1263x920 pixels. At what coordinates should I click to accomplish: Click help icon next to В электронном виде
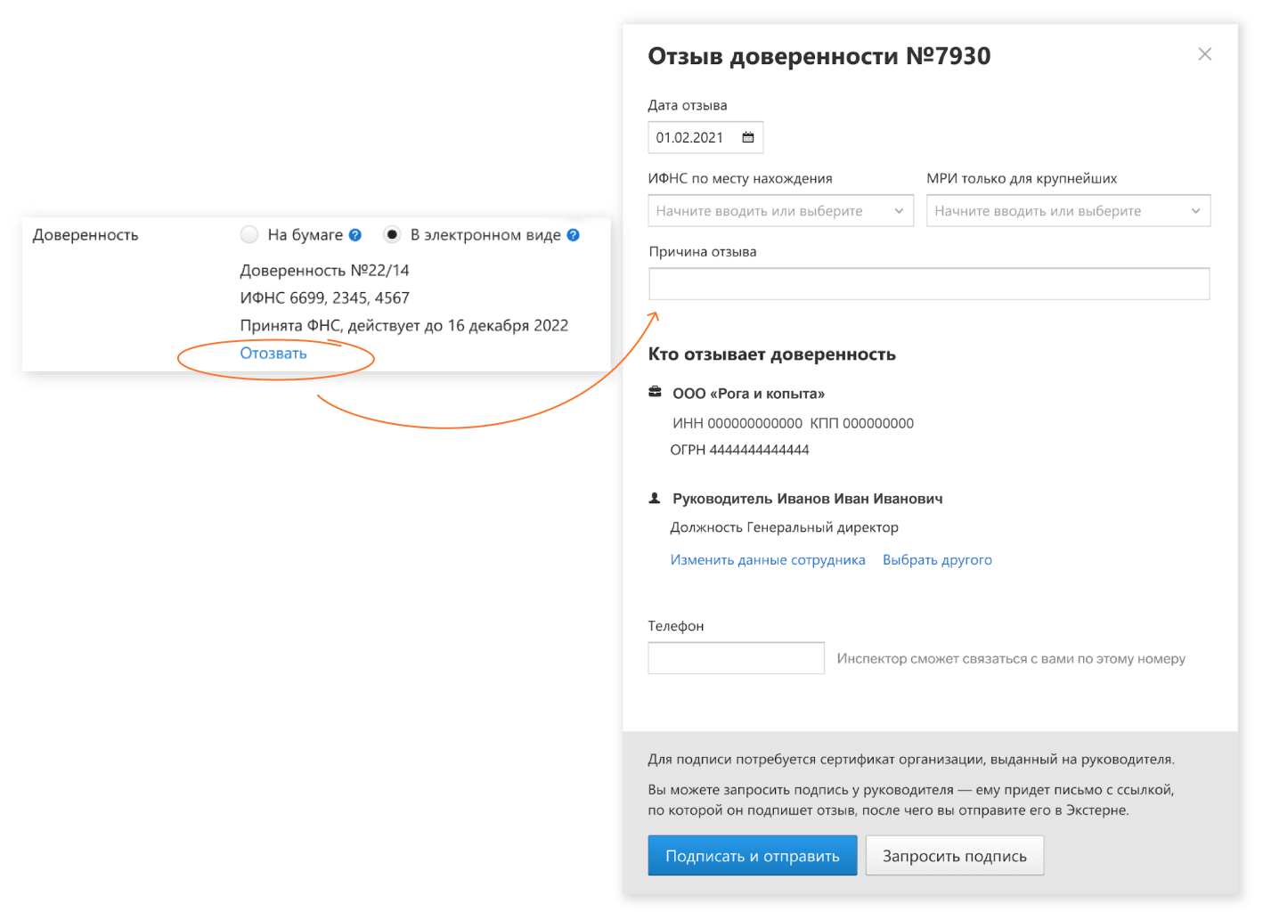coord(574,235)
